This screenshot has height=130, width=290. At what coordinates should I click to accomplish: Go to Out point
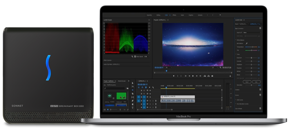(x=200, y=76)
